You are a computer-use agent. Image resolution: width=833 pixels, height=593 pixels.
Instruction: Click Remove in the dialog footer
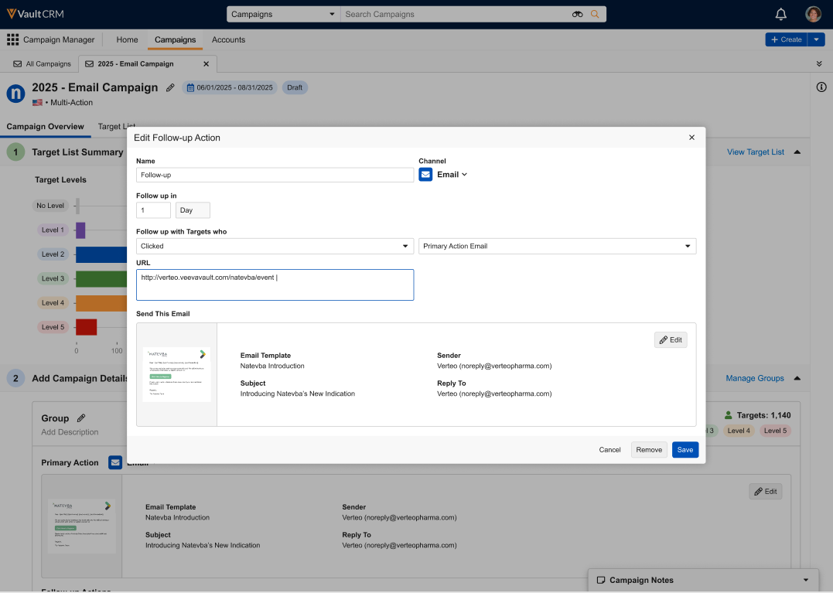649,450
